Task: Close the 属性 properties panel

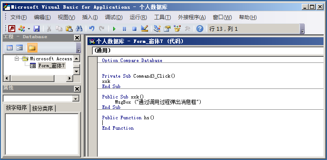Action: (77, 89)
